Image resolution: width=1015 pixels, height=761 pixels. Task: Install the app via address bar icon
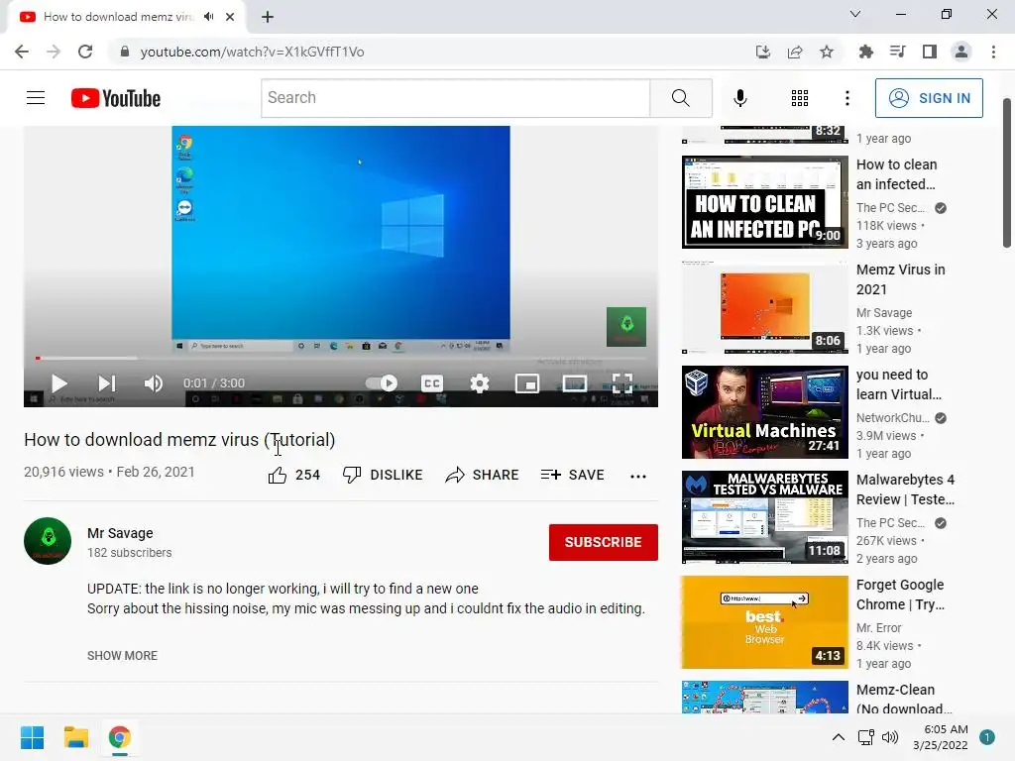point(763,52)
